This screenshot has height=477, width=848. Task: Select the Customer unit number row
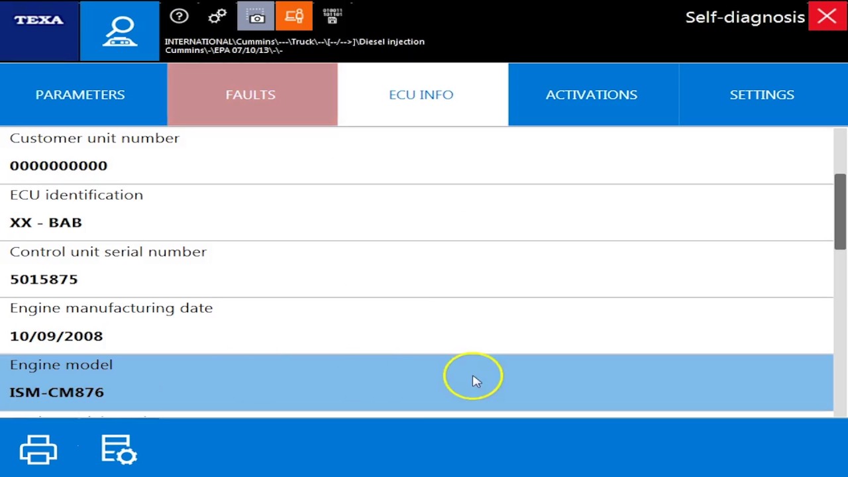click(x=417, y=156)
